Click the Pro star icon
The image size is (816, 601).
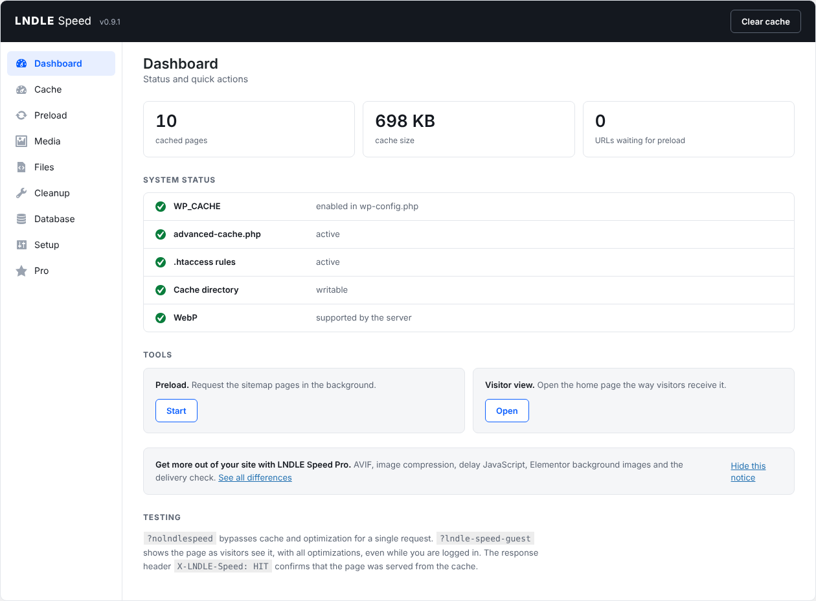[21, 271]
